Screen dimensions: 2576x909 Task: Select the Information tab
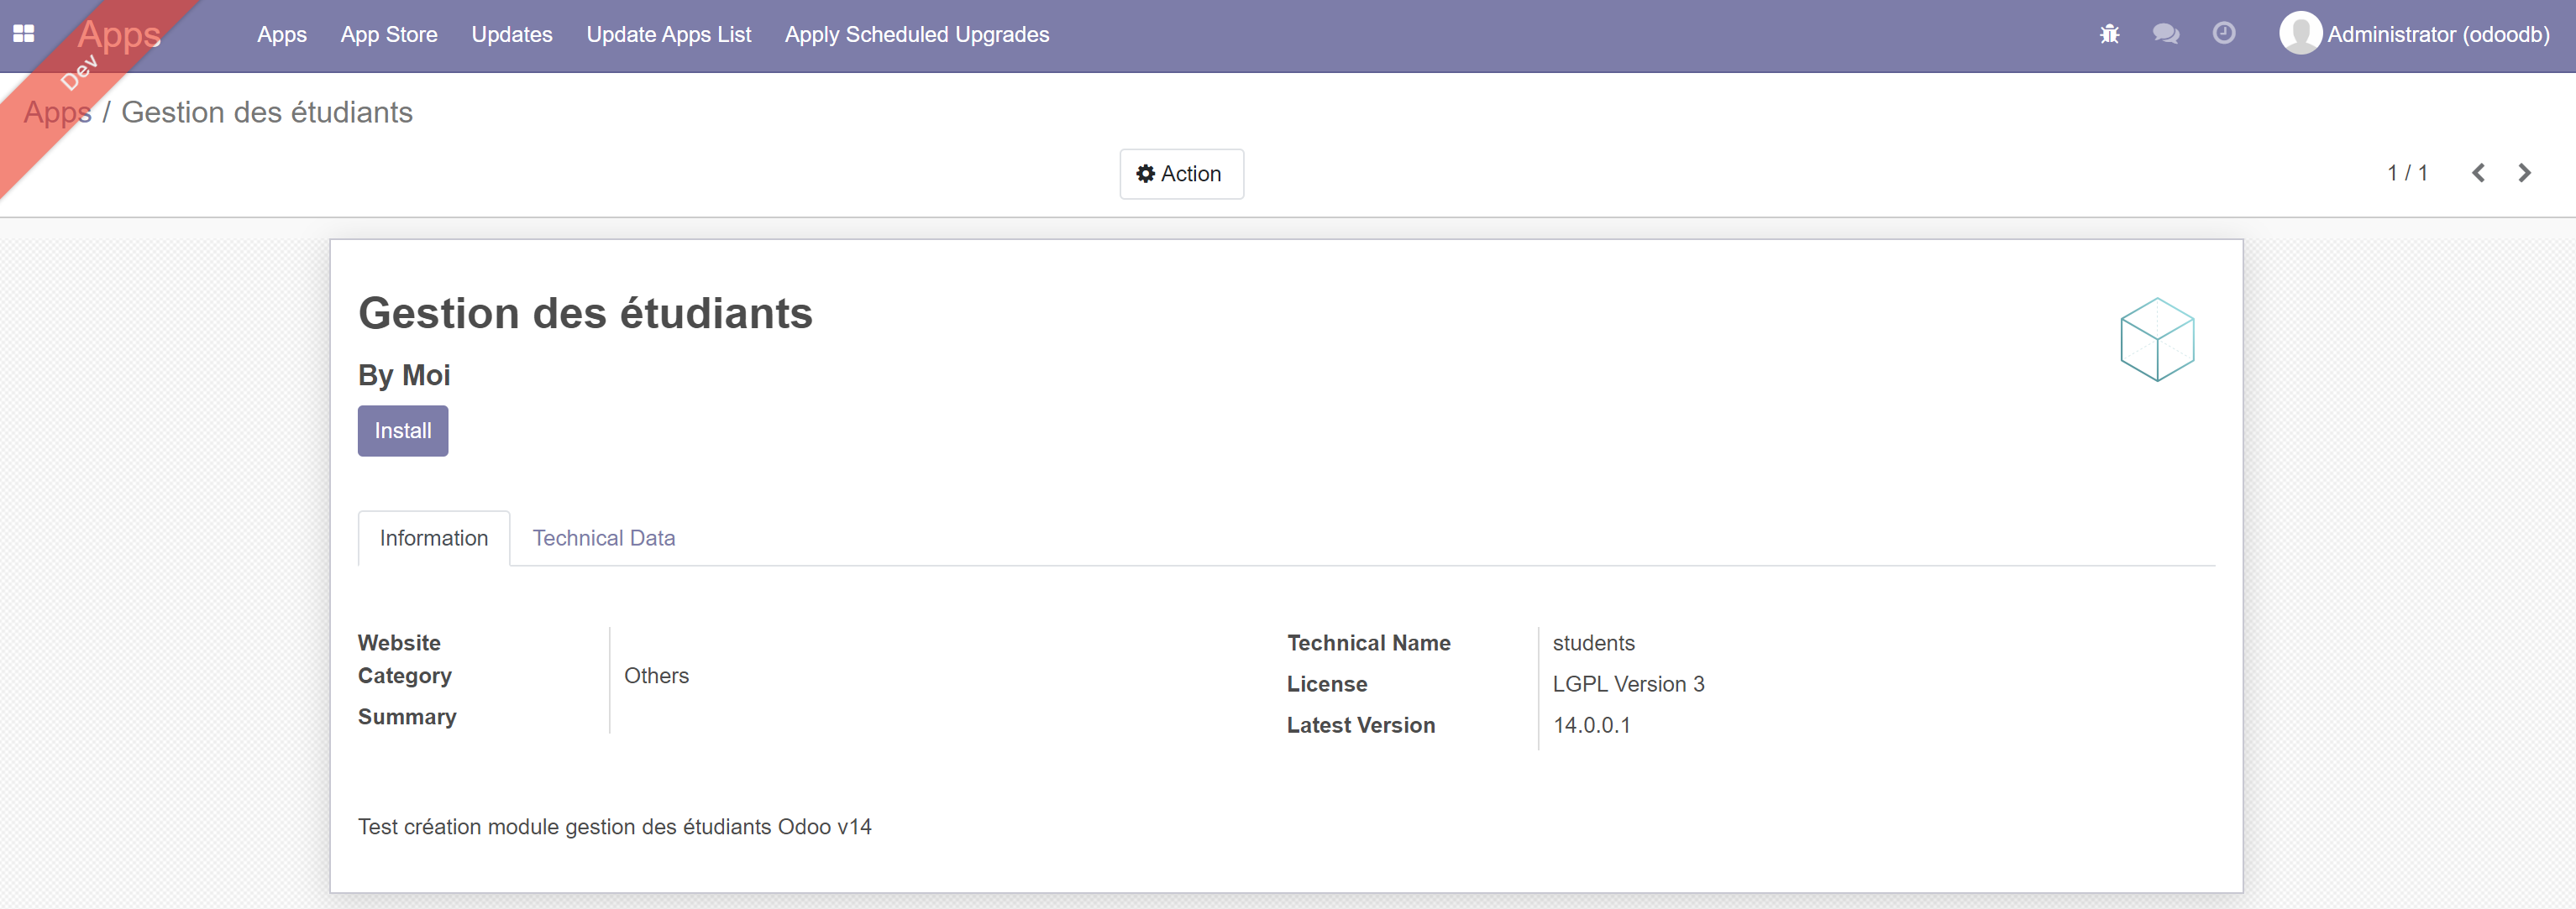tap(433, 538)
